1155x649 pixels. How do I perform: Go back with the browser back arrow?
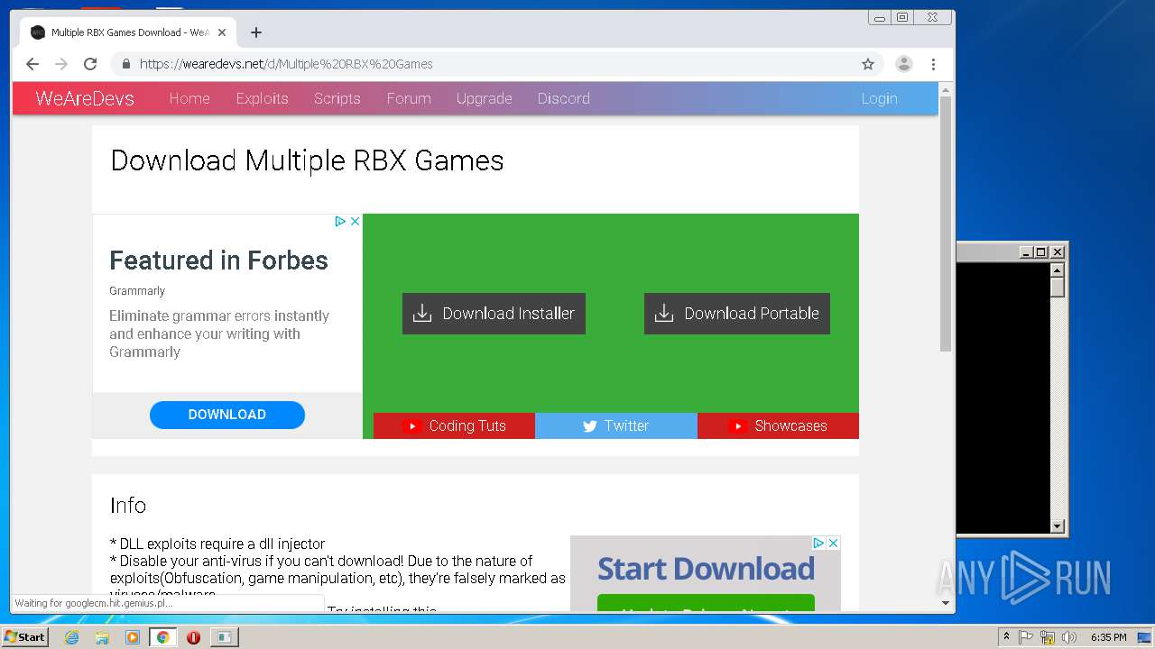click(32, 64)
